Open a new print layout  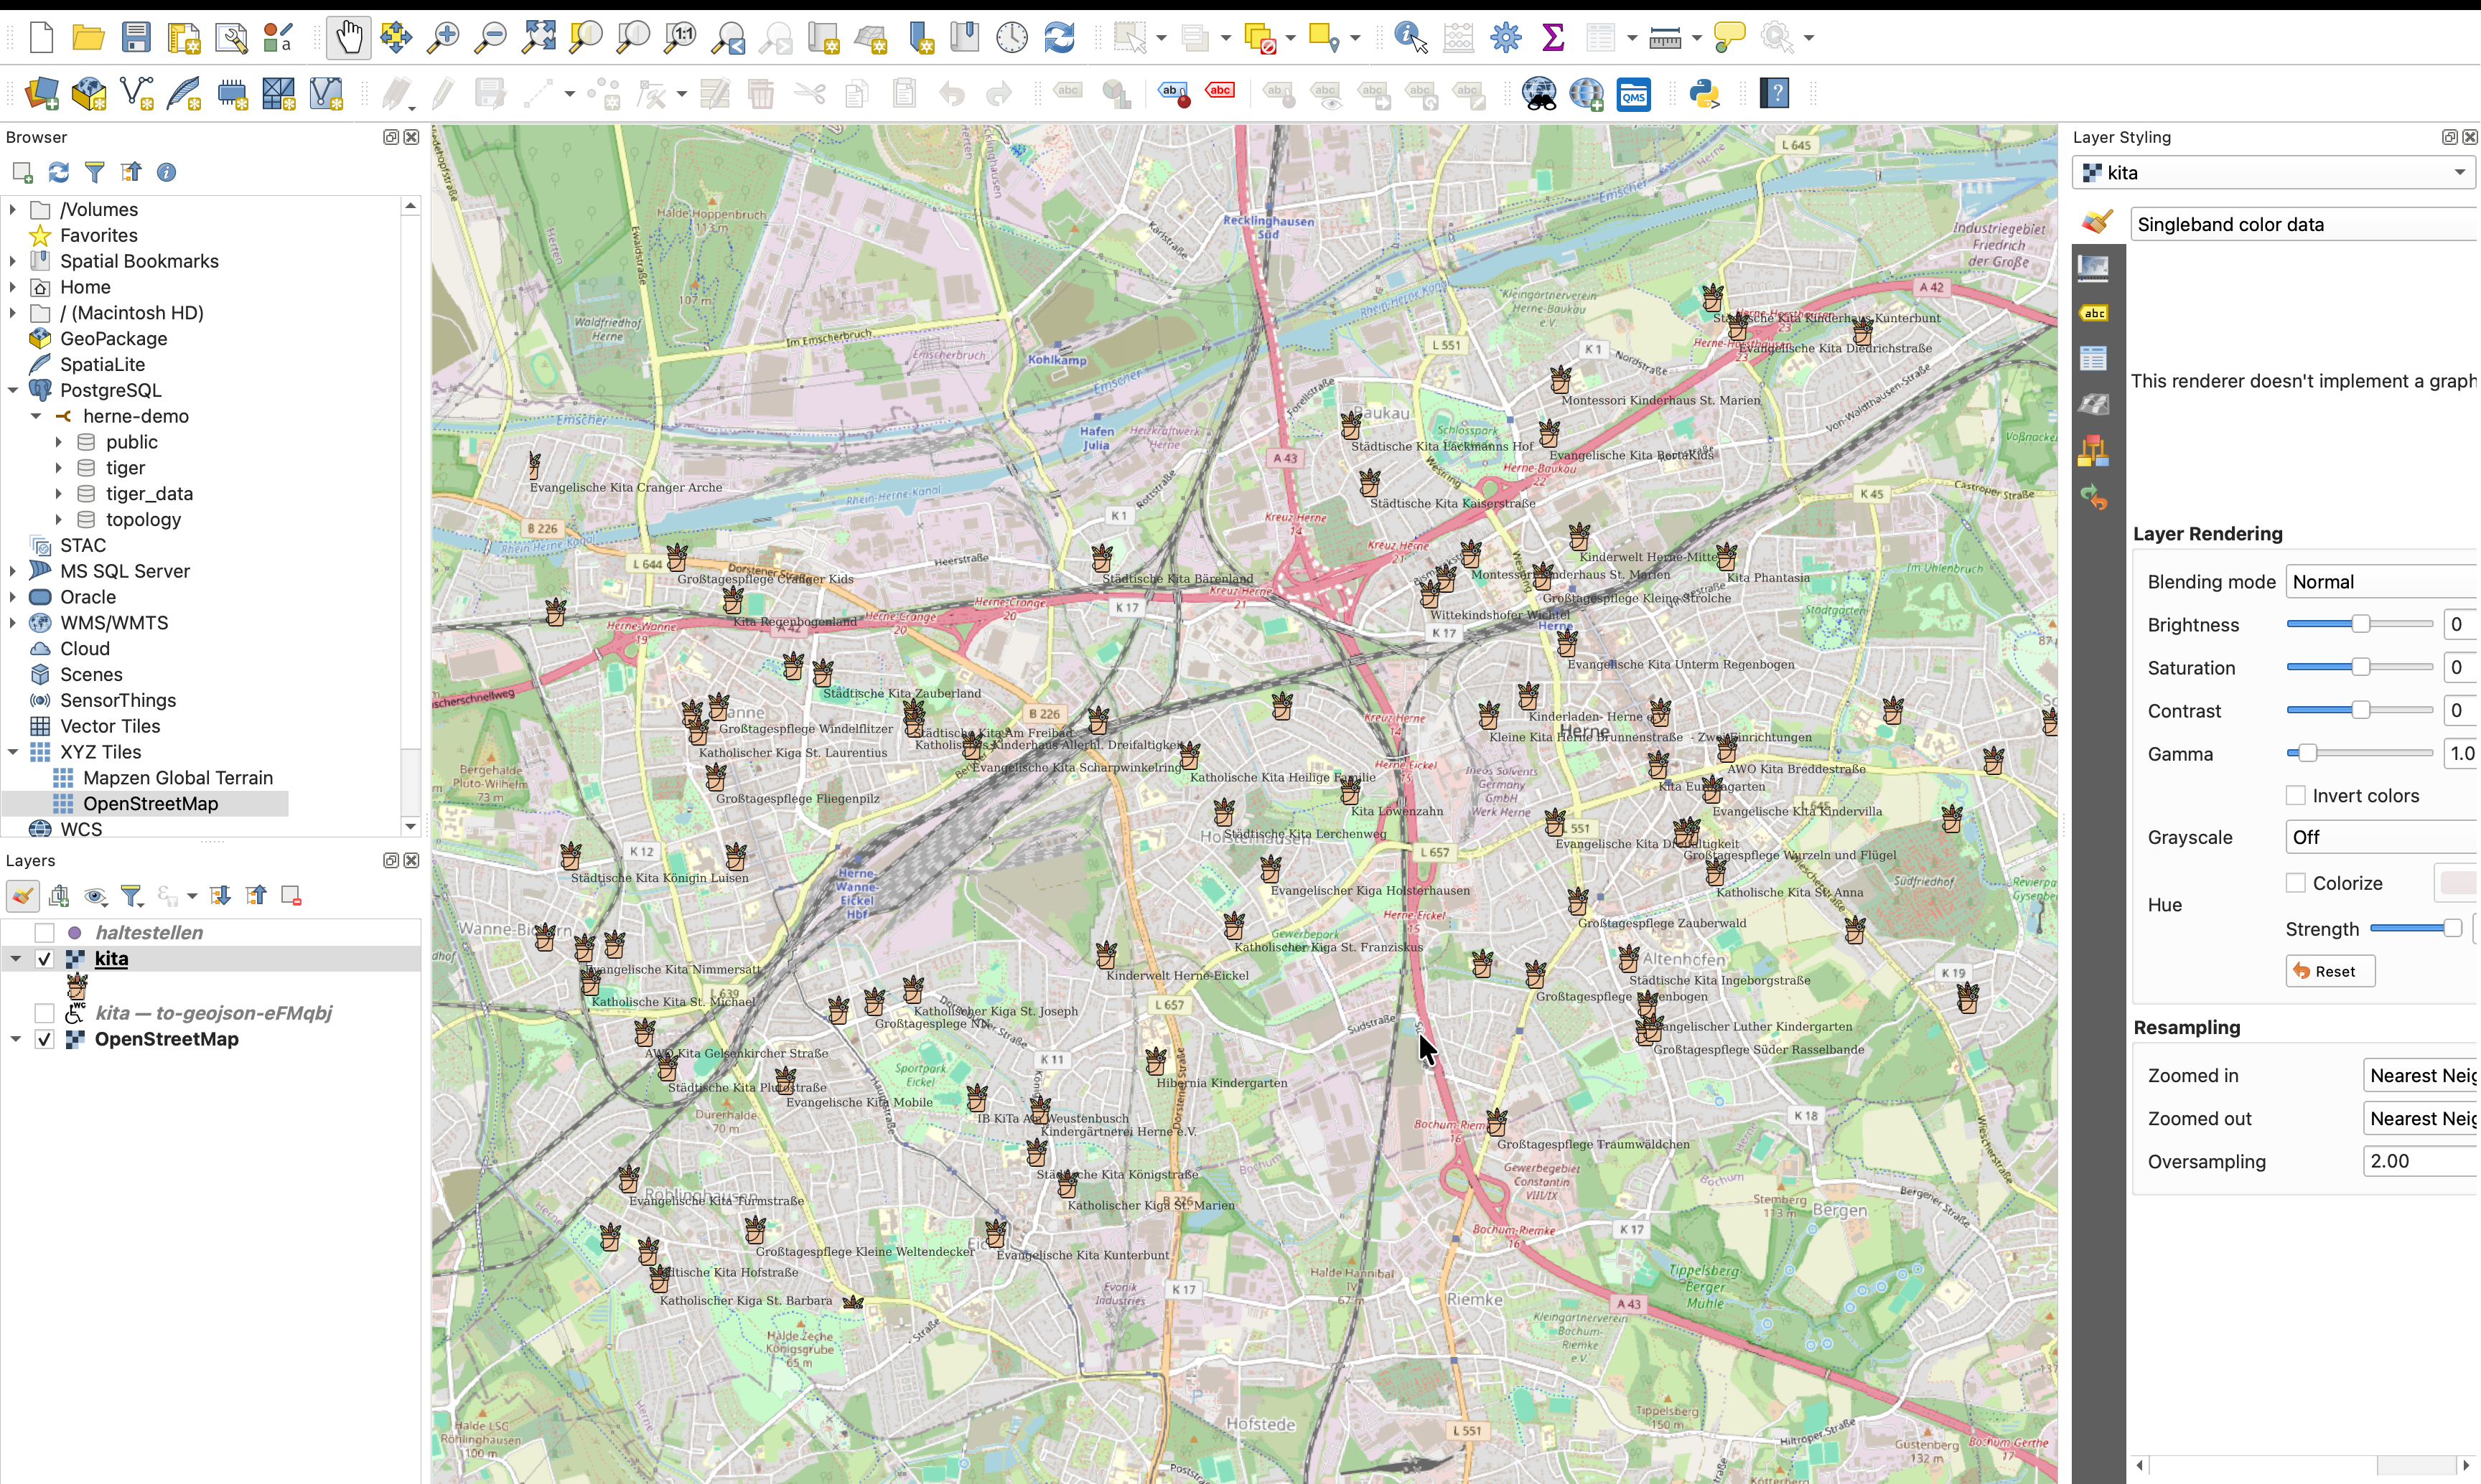(x=184, y=38)
